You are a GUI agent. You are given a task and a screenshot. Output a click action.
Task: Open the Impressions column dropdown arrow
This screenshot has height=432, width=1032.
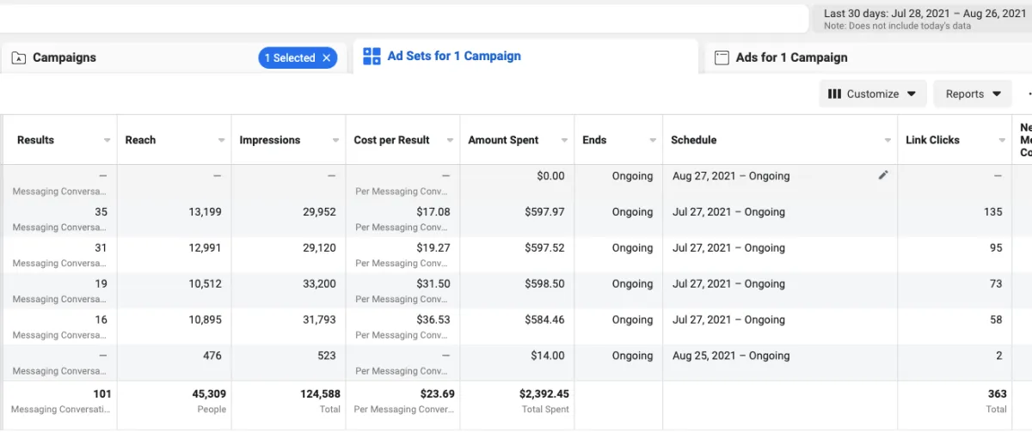pos(336,141)
